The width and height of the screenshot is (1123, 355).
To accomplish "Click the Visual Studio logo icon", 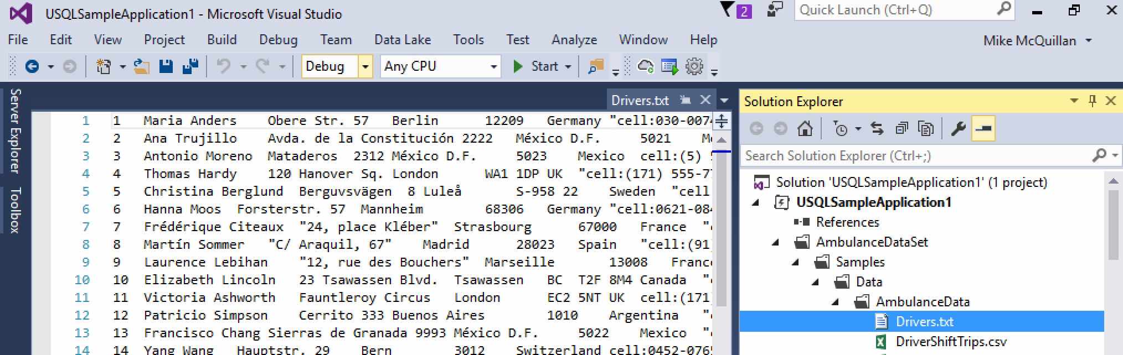I will 20,13.
